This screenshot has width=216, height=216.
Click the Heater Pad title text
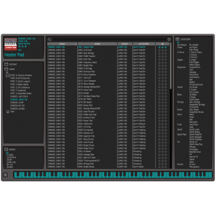point(14,55)
